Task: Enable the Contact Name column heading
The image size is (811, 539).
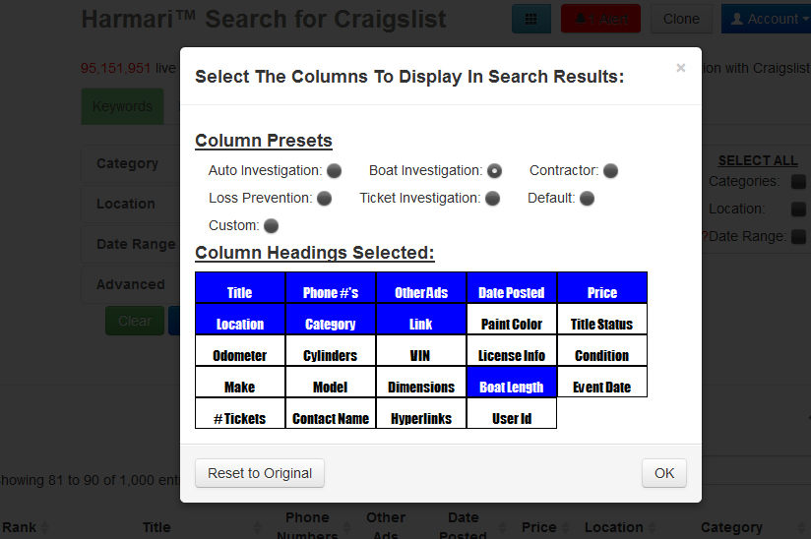Action: [331, 413]
